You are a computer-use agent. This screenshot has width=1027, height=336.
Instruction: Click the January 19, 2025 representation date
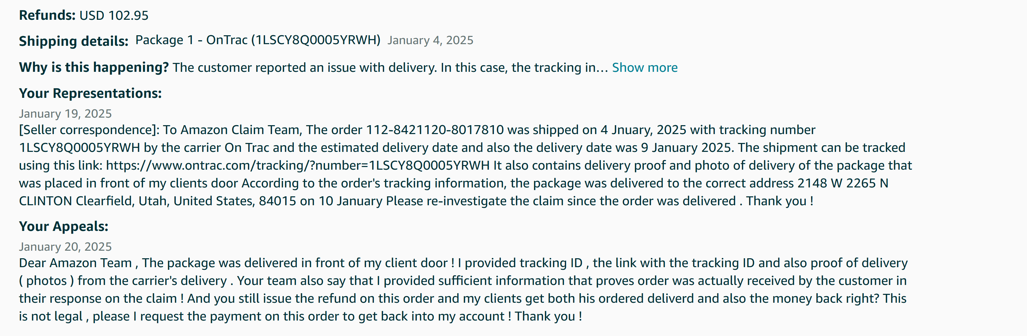tap(65, 113)
